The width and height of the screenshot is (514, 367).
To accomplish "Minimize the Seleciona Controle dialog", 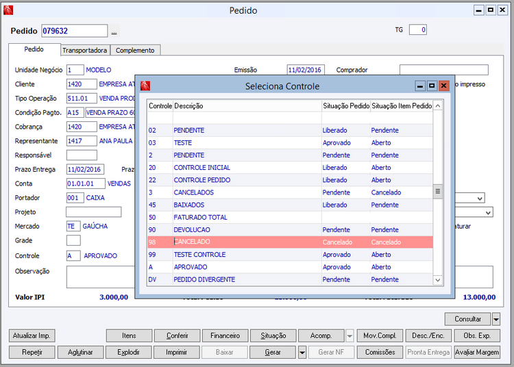I will point(420,86).
